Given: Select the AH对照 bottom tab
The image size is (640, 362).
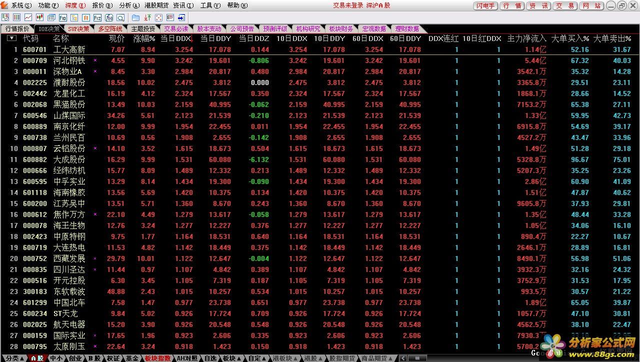Looking at the screenshot, I should 187,358.
